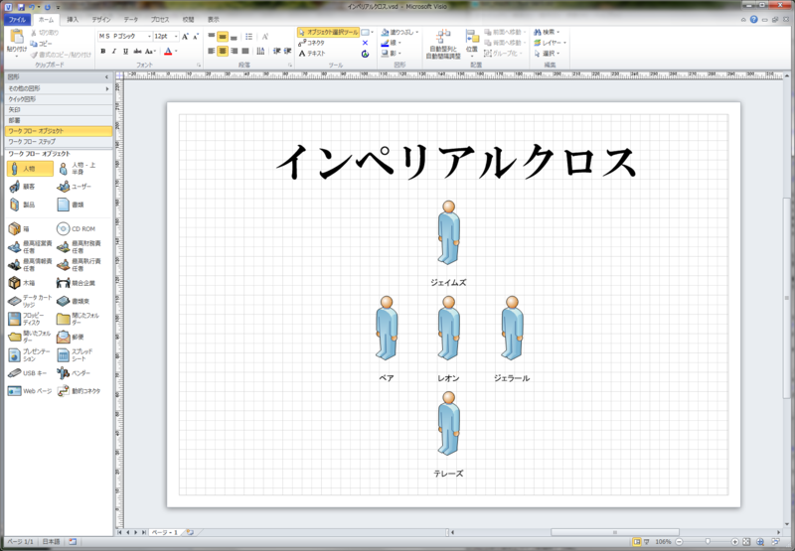Switch to the 挿入 Insert tab
Screen dimensions: 795x551
click(x=73, y=20)
